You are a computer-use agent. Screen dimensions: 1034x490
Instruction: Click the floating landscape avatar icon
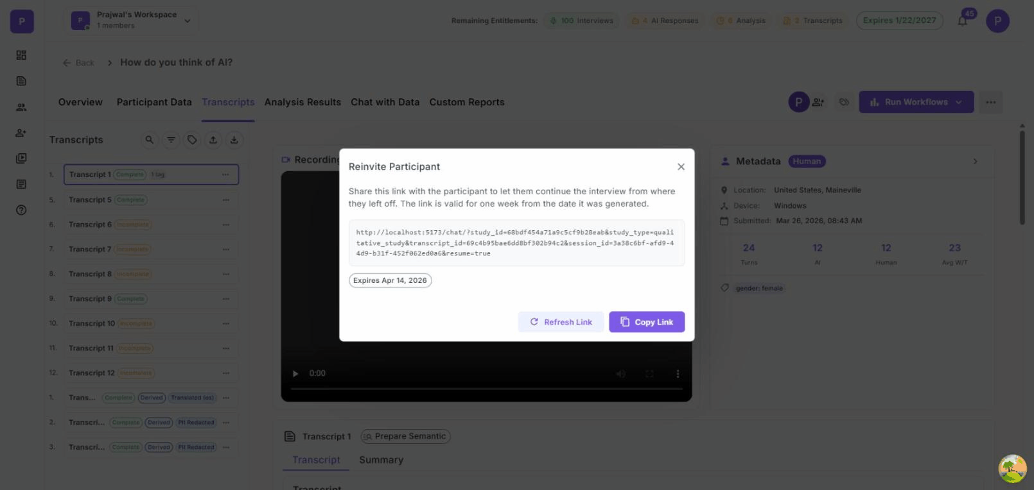(1012, 469)
